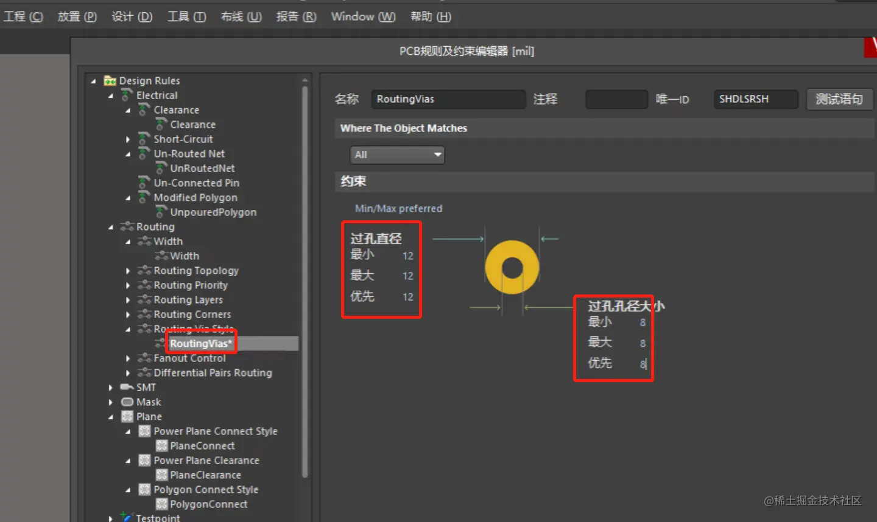Expand the SMT tree node

(111, 388)
